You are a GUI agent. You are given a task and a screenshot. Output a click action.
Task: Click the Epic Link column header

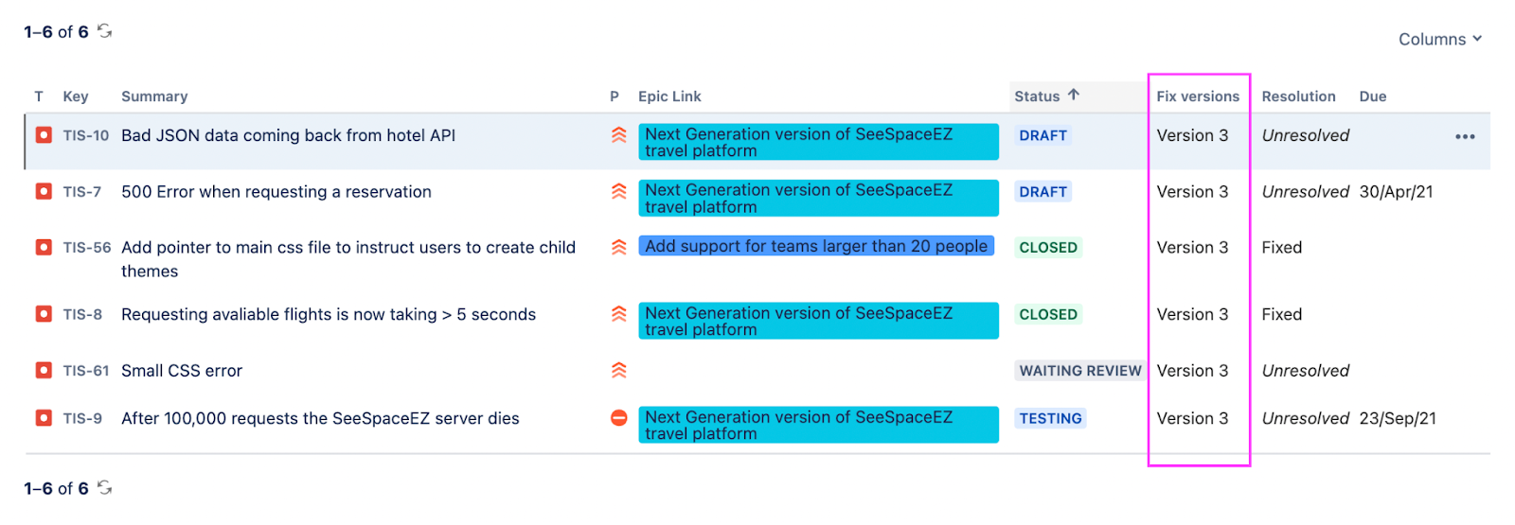[x=669, y=96]
